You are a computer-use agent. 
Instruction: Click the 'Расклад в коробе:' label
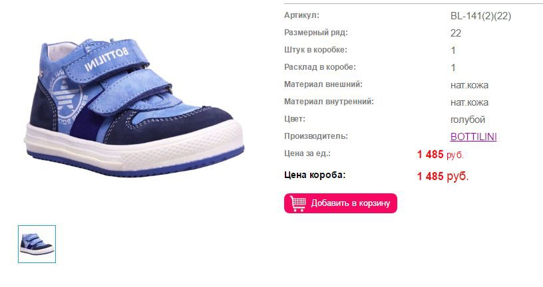tap(320, 67)
